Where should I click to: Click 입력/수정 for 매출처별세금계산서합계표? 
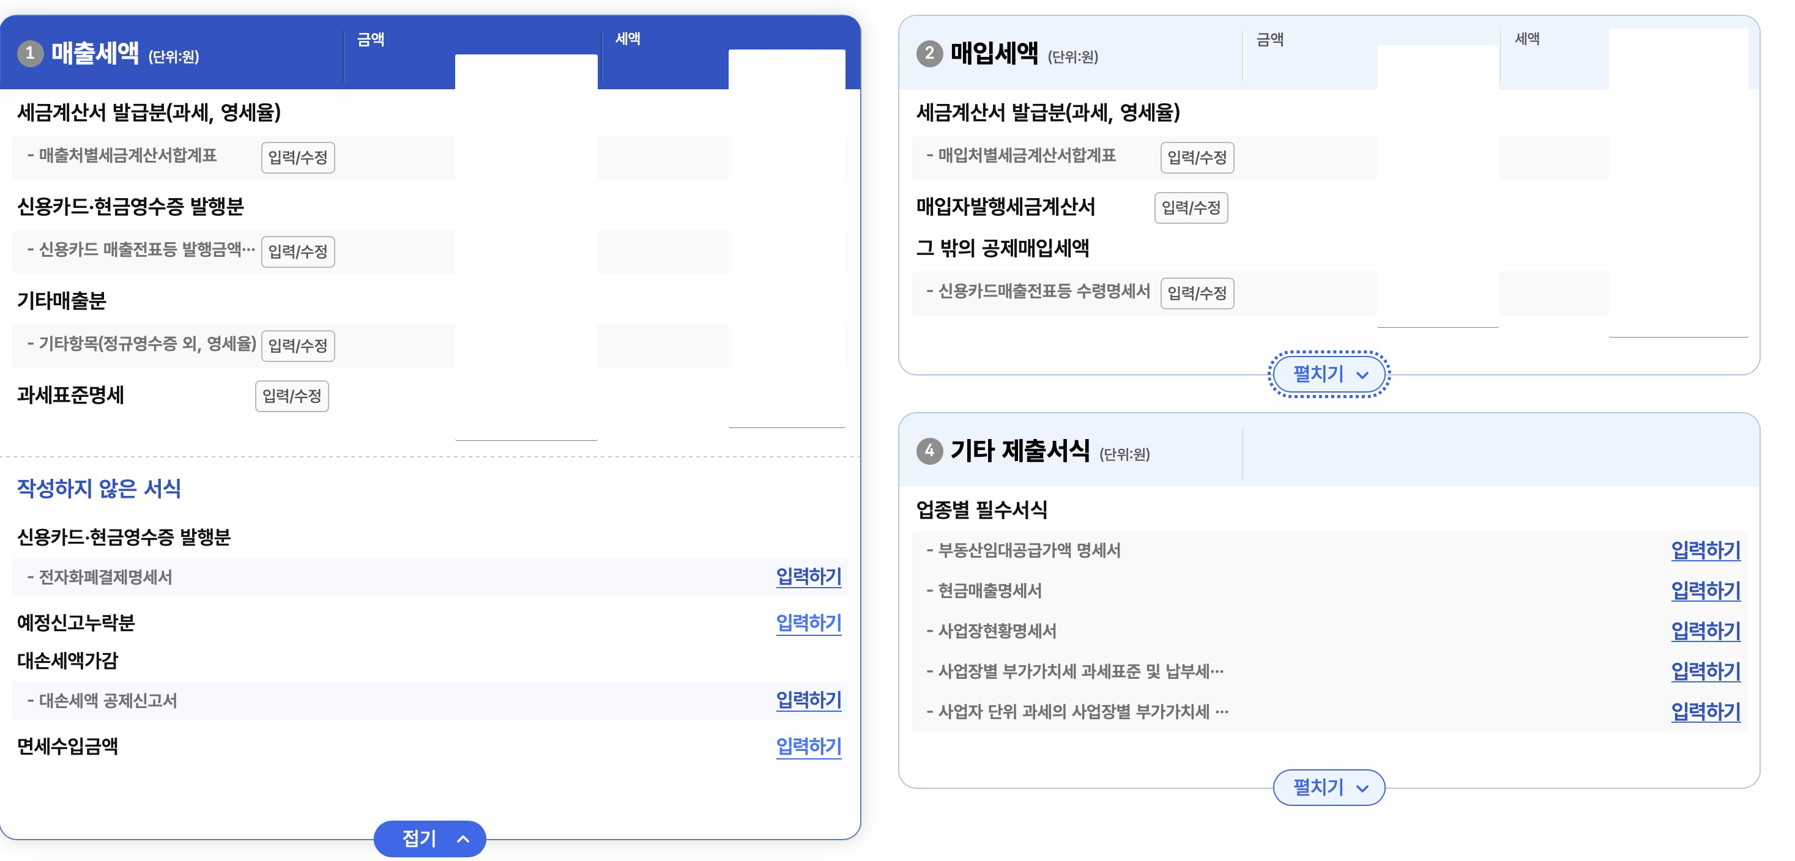click(x=297, y=157)
